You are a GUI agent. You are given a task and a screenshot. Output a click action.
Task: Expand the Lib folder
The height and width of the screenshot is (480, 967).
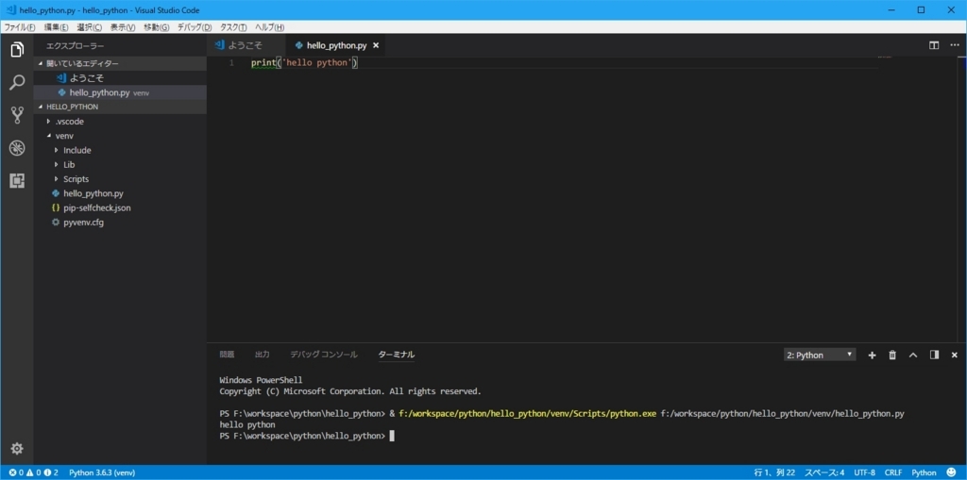point(120,164)
